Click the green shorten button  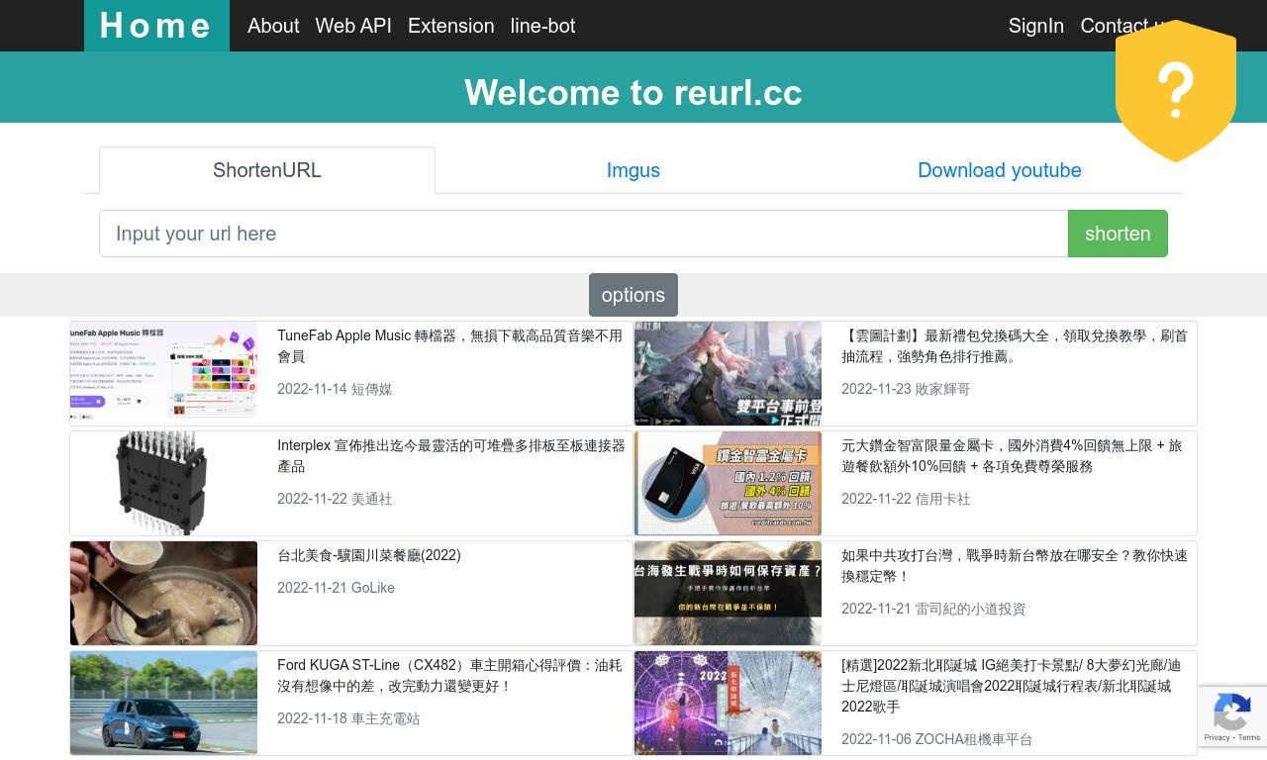(1118, 234)
